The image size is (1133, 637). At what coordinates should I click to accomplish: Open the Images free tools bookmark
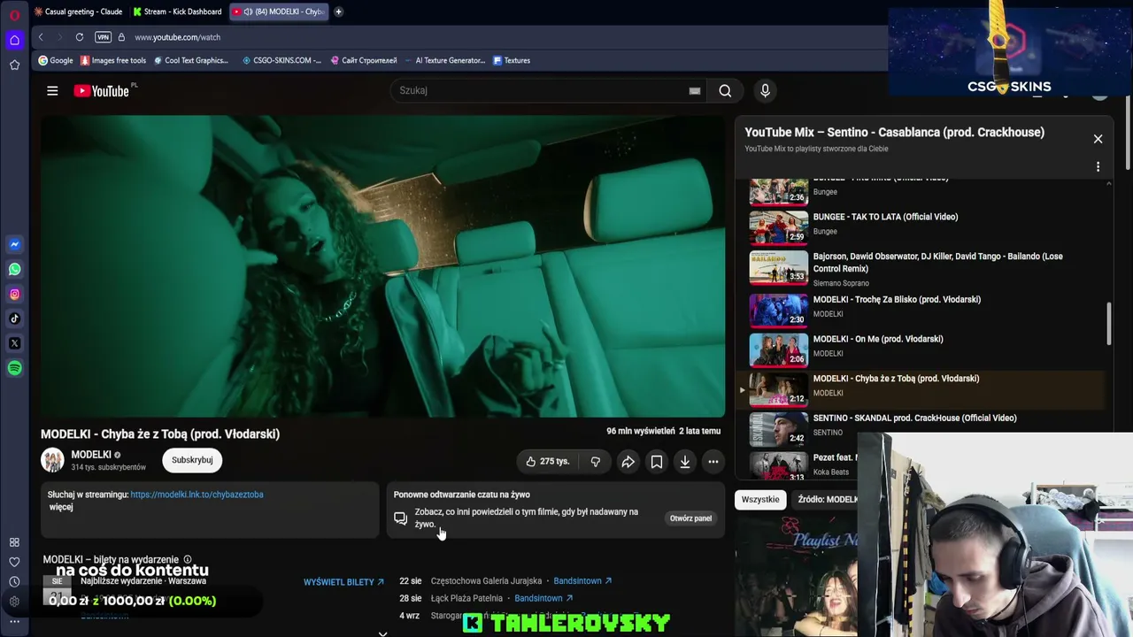coord(113,60)
